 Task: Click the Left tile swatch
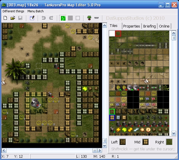tap(123, 142)
